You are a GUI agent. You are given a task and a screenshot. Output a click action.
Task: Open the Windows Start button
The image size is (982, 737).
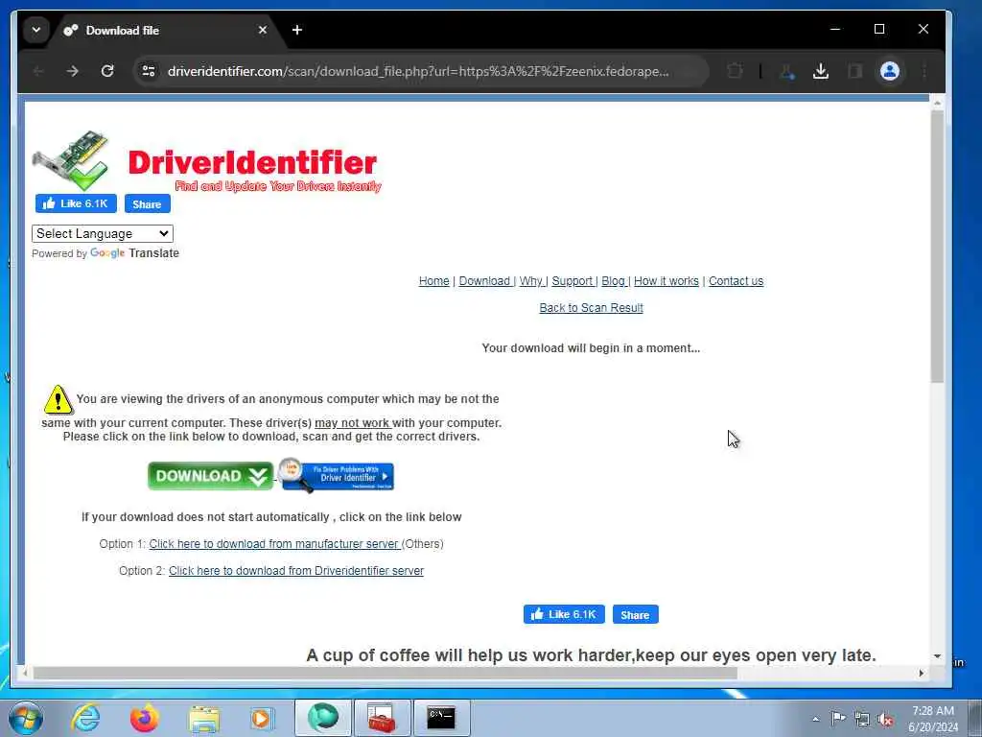pyautogui.click(x=26, y=718)
